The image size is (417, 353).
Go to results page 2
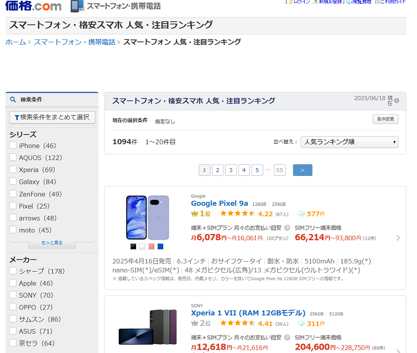pos(217,170)
